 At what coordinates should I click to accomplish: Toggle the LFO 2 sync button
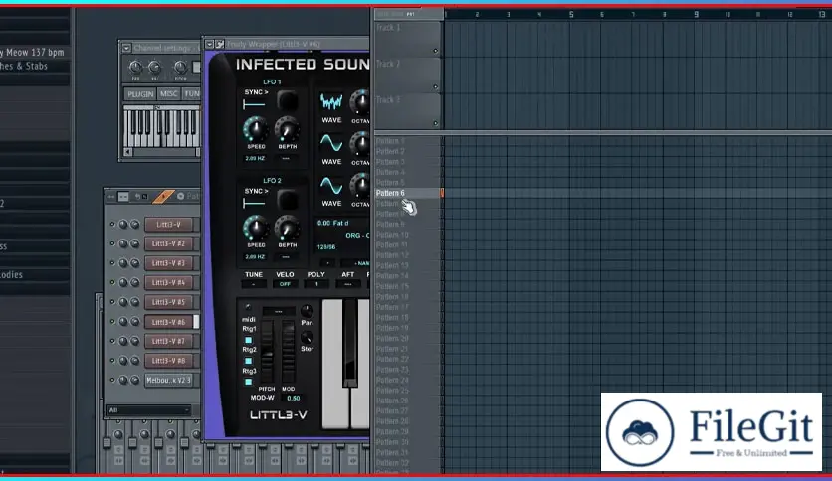[x=287, y=200]
